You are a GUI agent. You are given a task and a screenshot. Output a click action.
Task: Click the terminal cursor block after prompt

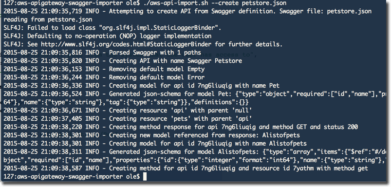click(145, 177)
